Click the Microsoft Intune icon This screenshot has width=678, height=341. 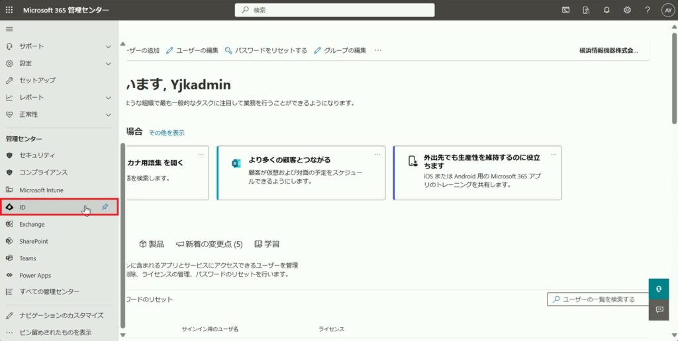[9, 190]
